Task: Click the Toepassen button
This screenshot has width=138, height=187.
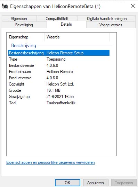Action: [124, 183]
